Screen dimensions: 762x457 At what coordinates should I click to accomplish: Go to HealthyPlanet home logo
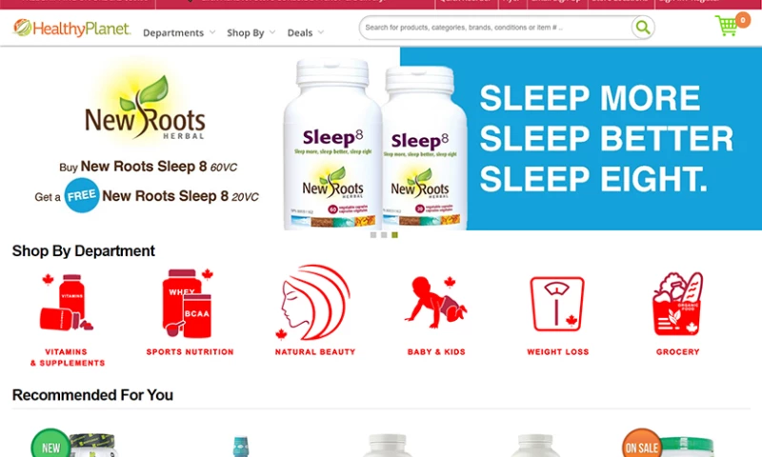[x=72, y=29]
